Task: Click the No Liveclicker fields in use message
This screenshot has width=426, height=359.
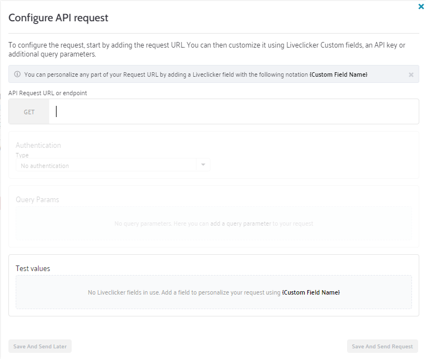Action: pyautogui.click(x=184, y=292)
